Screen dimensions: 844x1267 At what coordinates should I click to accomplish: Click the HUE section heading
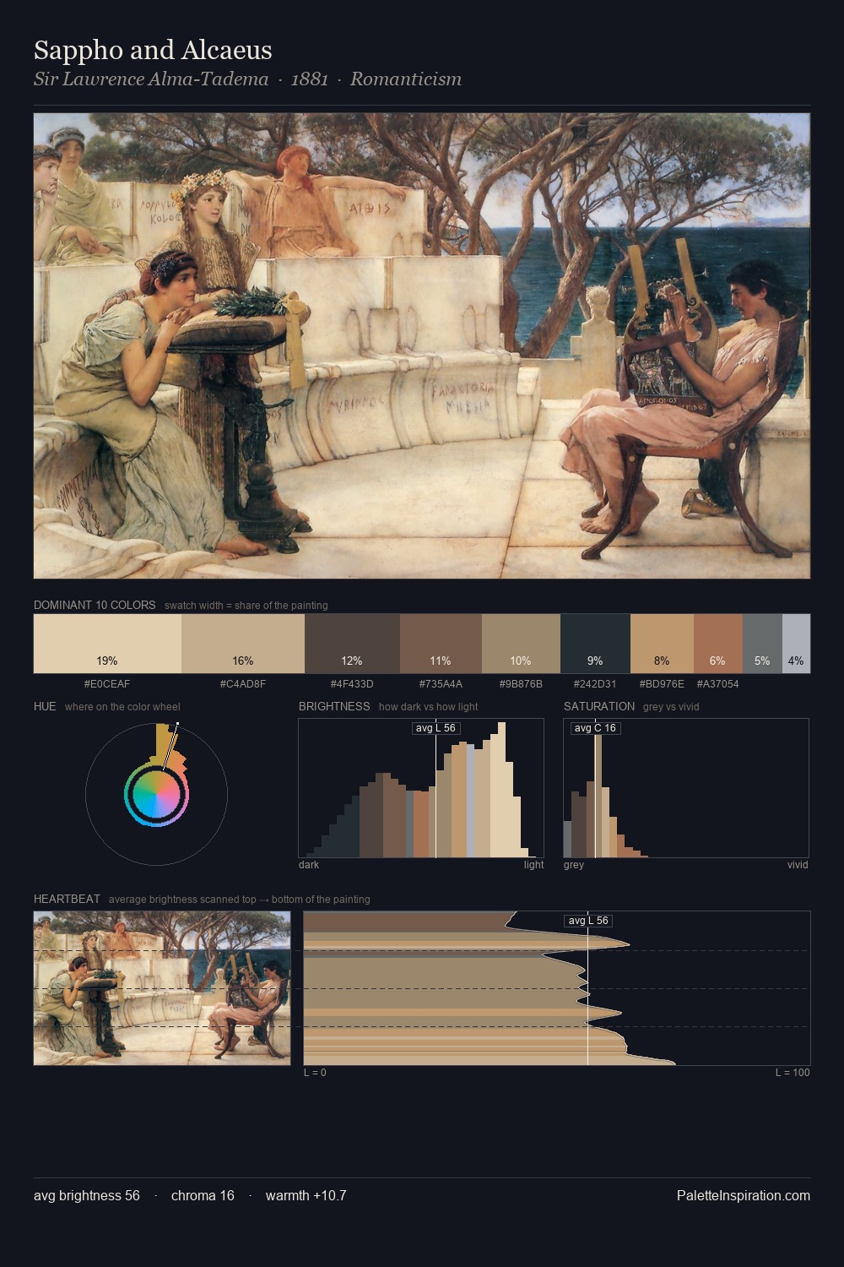coord(45,707)
